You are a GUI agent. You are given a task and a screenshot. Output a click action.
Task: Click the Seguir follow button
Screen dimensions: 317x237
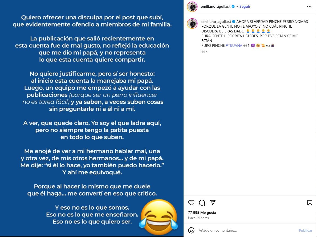[x=245, y=6]
